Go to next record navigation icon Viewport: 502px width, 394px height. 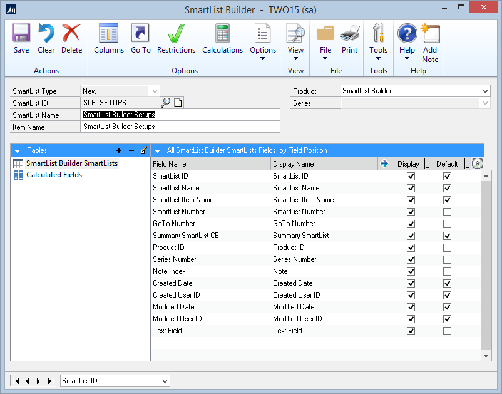click(x=38, y=381)
